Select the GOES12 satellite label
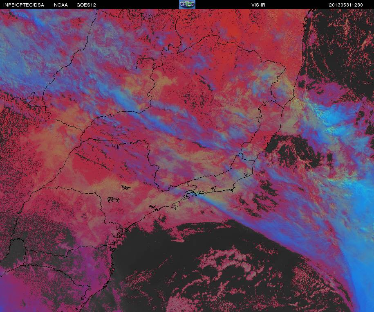374x312 pixels. click(86, 5)
